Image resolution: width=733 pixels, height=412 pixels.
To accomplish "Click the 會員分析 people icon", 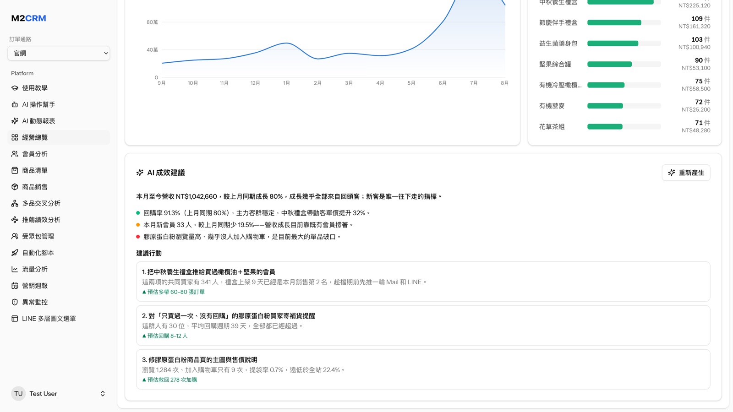I will point(15,154).
